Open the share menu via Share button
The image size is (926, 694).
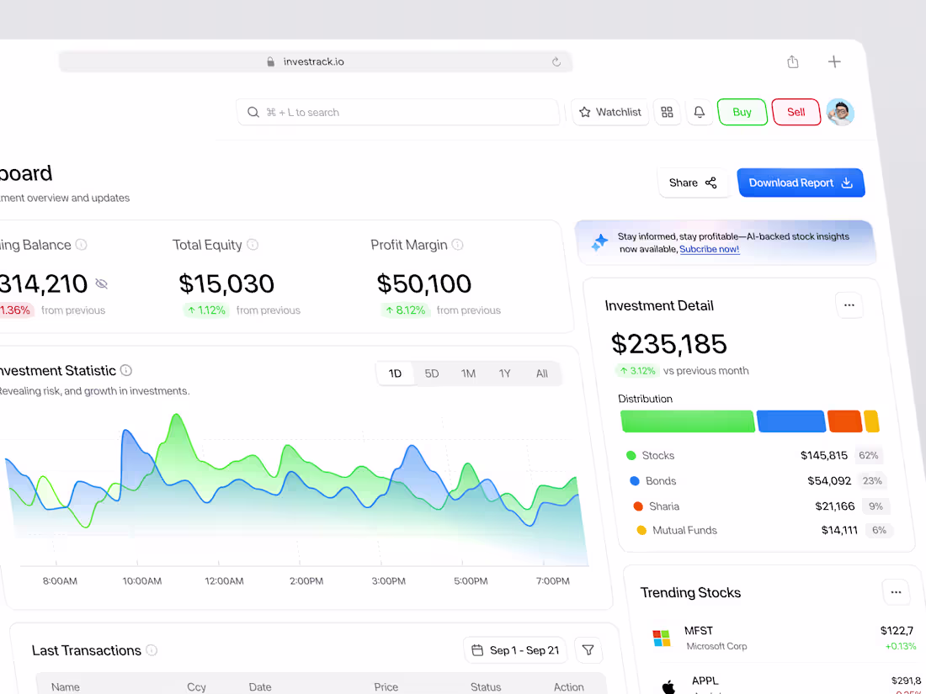(x=693, y=183)
